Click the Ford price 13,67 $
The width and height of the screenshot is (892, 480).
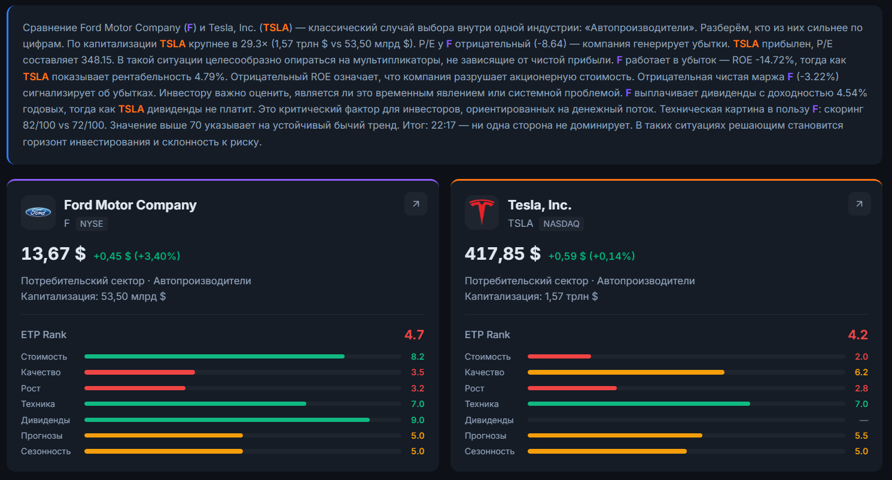click(53, 254)
